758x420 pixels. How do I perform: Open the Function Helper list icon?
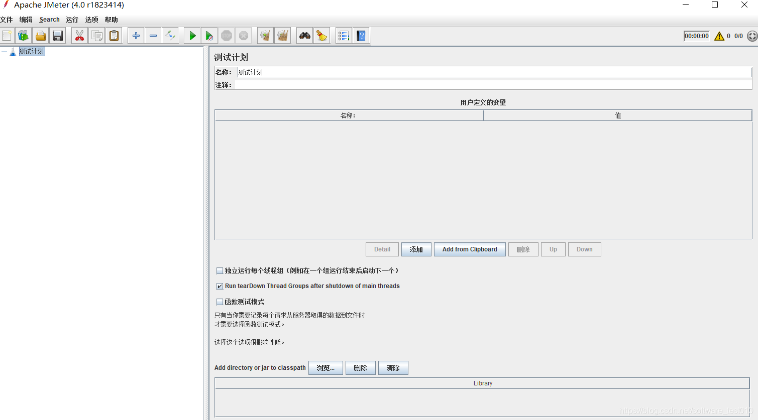(x=344, y=36)
